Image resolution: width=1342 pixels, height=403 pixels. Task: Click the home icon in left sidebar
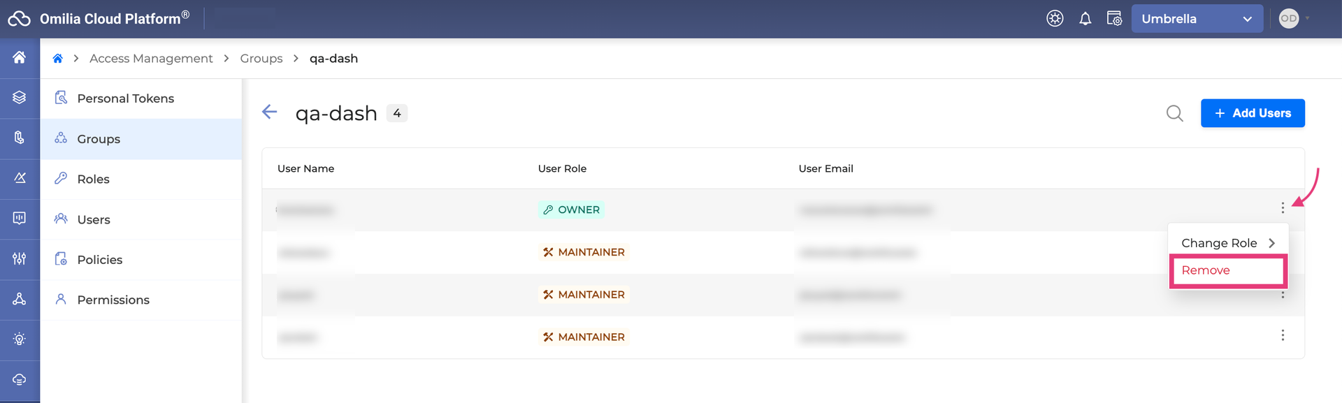(20, 57)
